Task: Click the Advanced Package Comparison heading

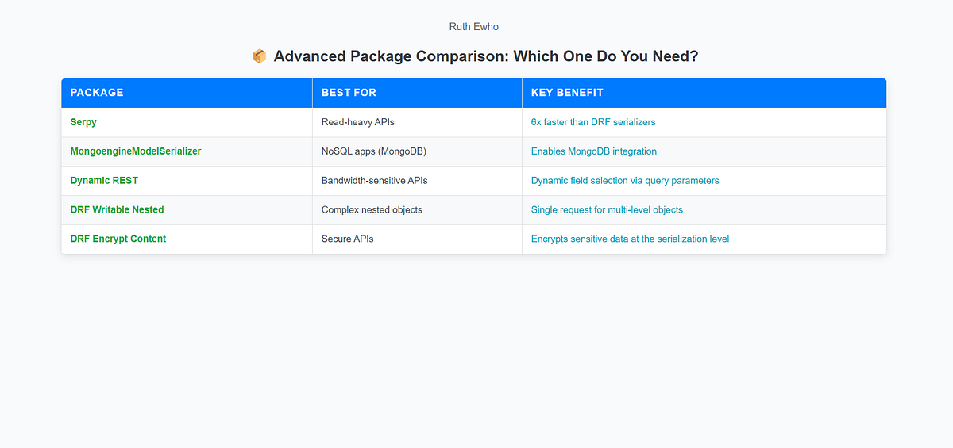Action: coord(486,56)
